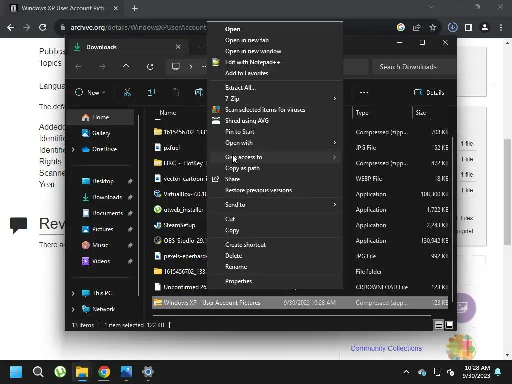This screenshot has height=384, width=512.
Task: Open Gallery in the navigation pane
Action: click(x=101, y=133)
